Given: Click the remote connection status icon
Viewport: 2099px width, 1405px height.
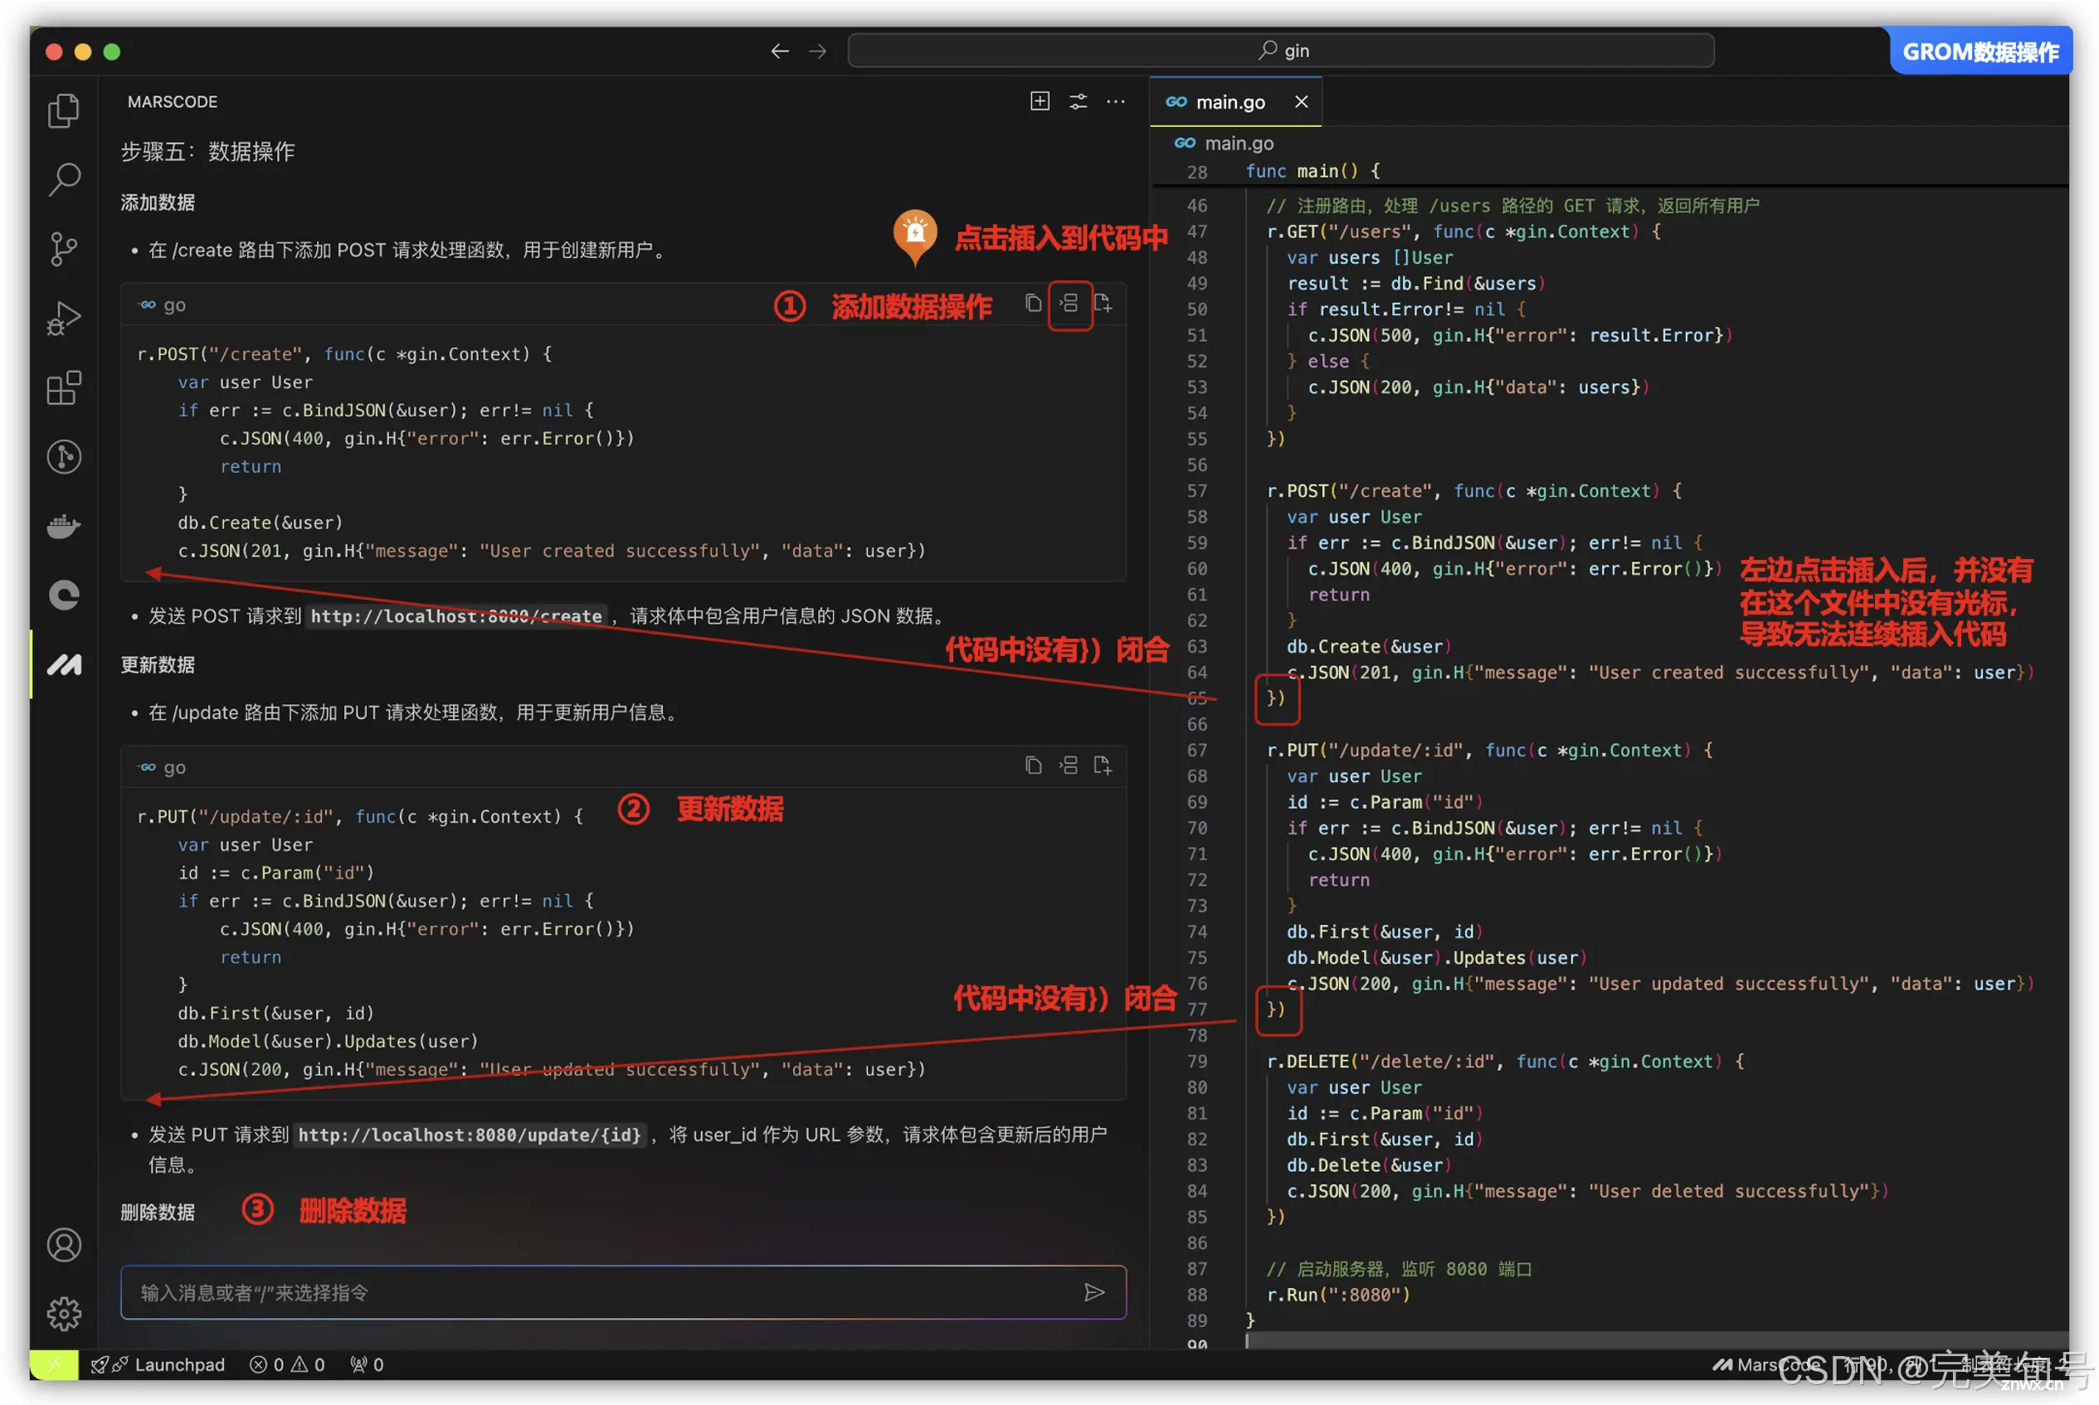Looking at the screenshot, I should click(54, 1364).
